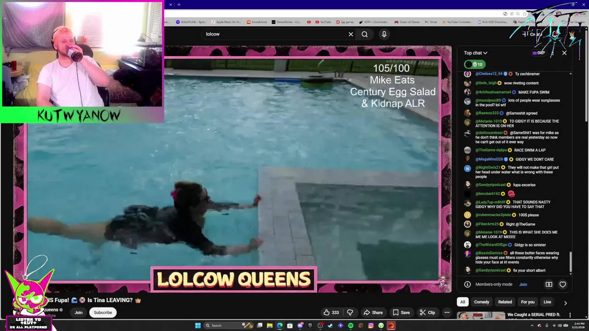The width and height of the screenshot is (589, 331).
Task: Open Steam from taskbar
Action: pos(330,325)
